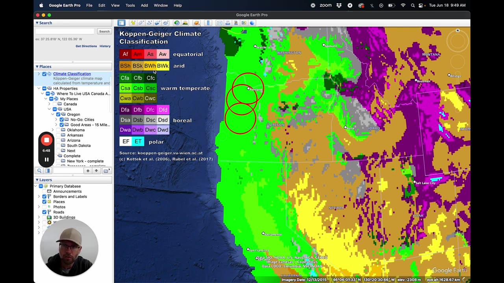Move item up in Places panel
The height and width of the screenshot is (283, 504).
[88, 171]
